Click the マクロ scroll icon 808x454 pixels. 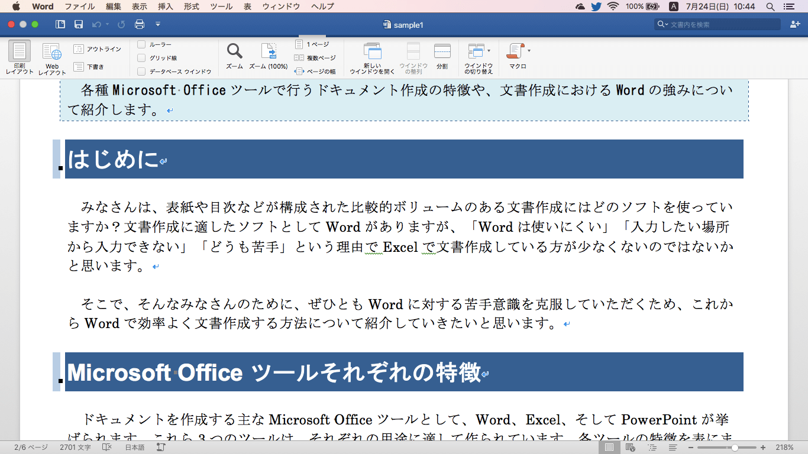pos(516,51)
